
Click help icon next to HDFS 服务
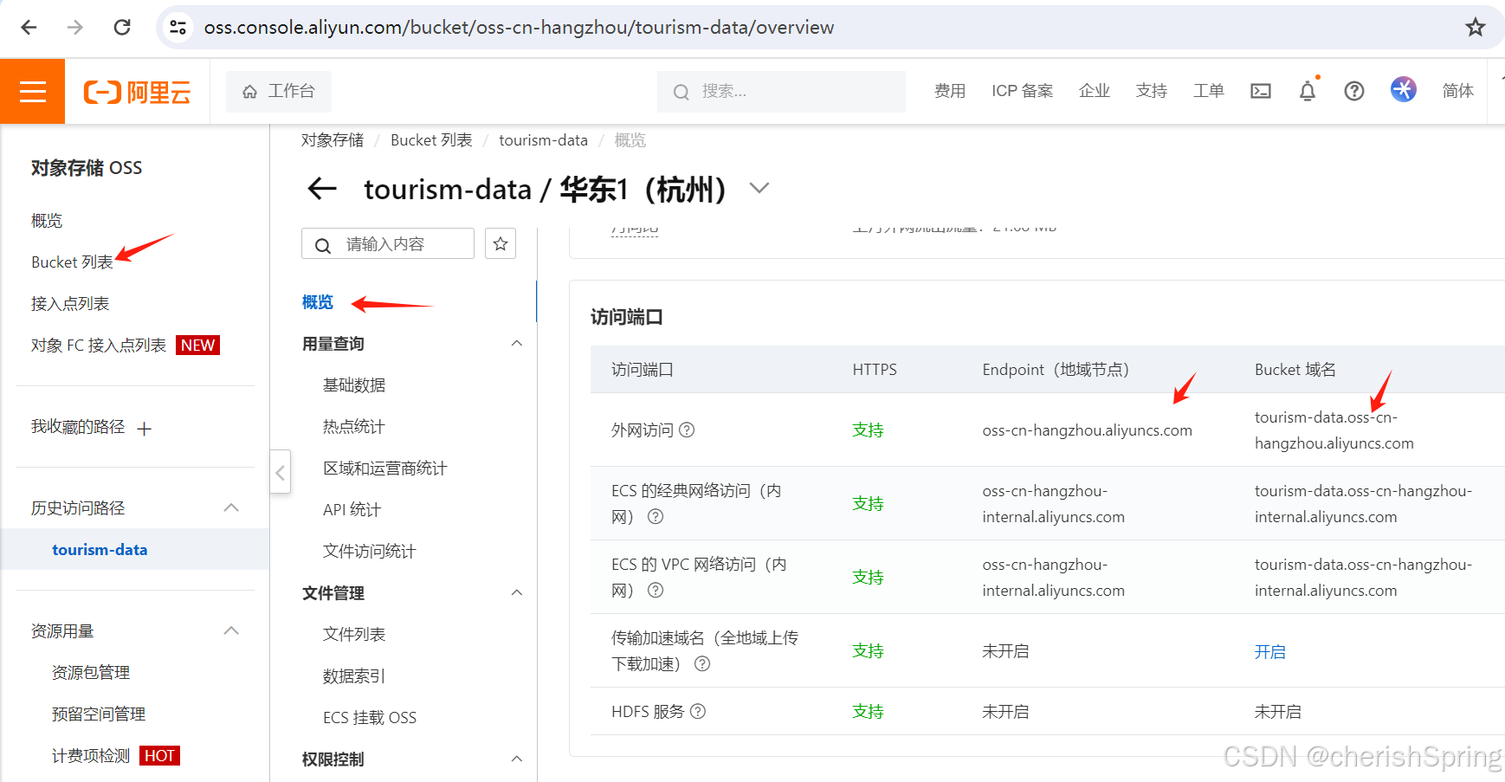pos(698,711)
